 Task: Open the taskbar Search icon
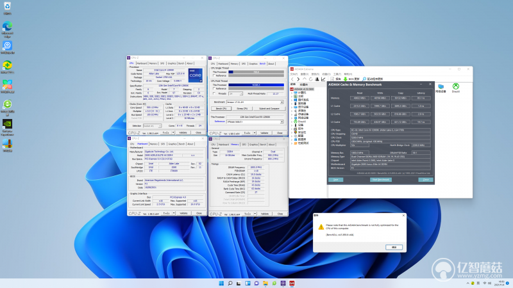(x=230, y=283)
